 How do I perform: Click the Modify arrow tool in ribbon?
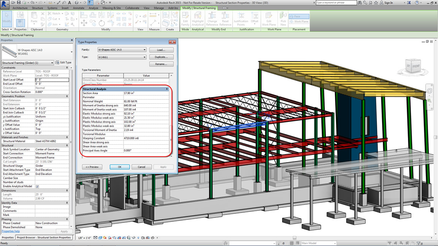pyautogui.click(x=7, y=19)
